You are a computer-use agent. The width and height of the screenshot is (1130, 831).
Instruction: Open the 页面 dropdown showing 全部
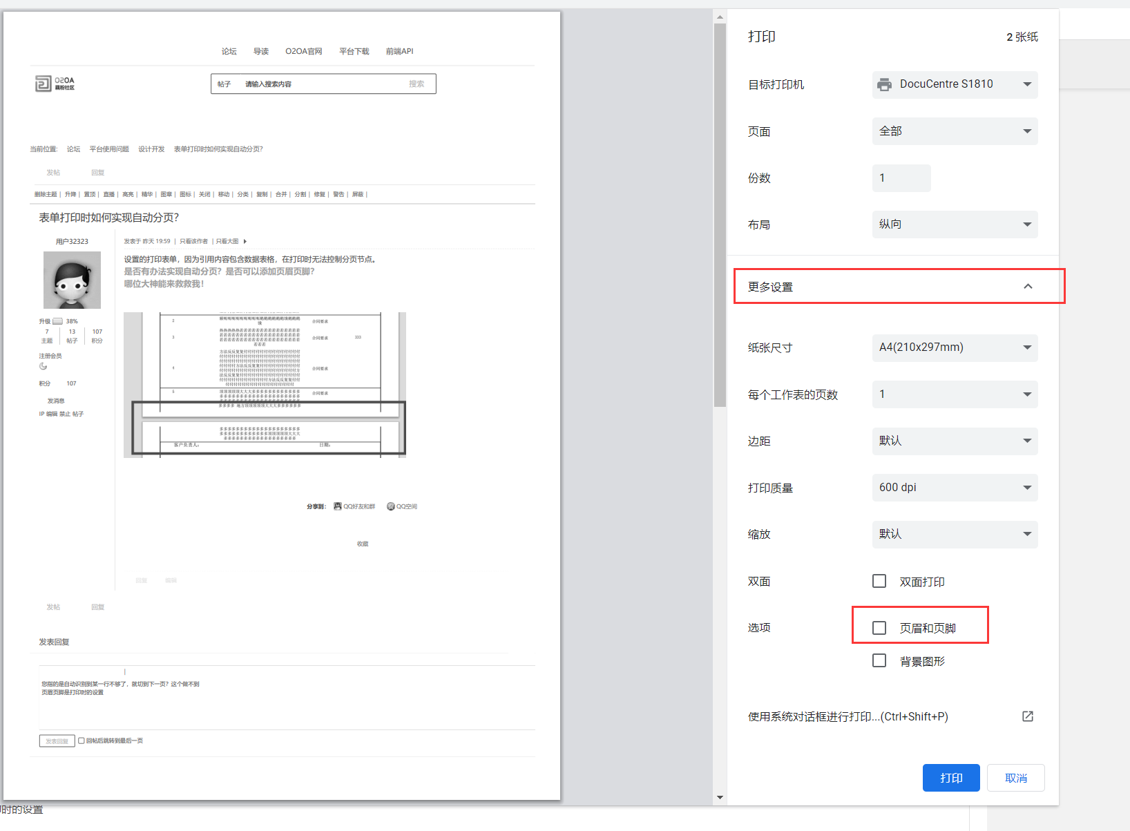(x=955, y=131)
